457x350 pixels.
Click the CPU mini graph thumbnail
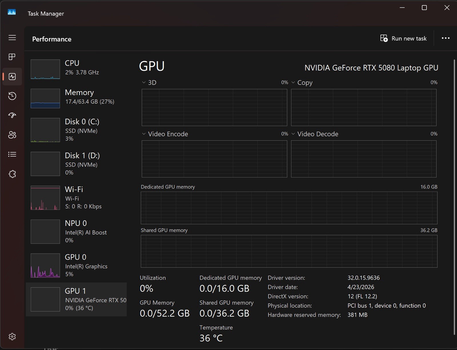pos(45,69)
